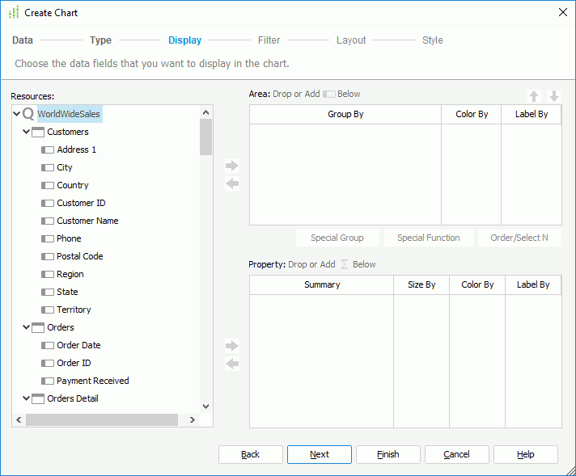Click the Orders Detail table icon

point(38,398)
